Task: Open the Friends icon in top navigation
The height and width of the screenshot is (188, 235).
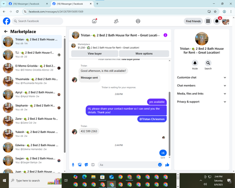Action: [116, 21]
